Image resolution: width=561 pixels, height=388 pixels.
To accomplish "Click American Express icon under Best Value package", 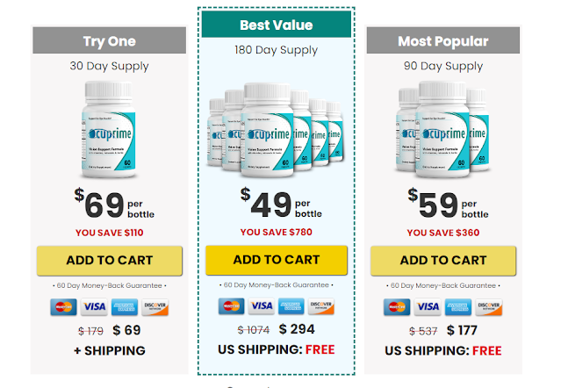I will coord(291,306).
